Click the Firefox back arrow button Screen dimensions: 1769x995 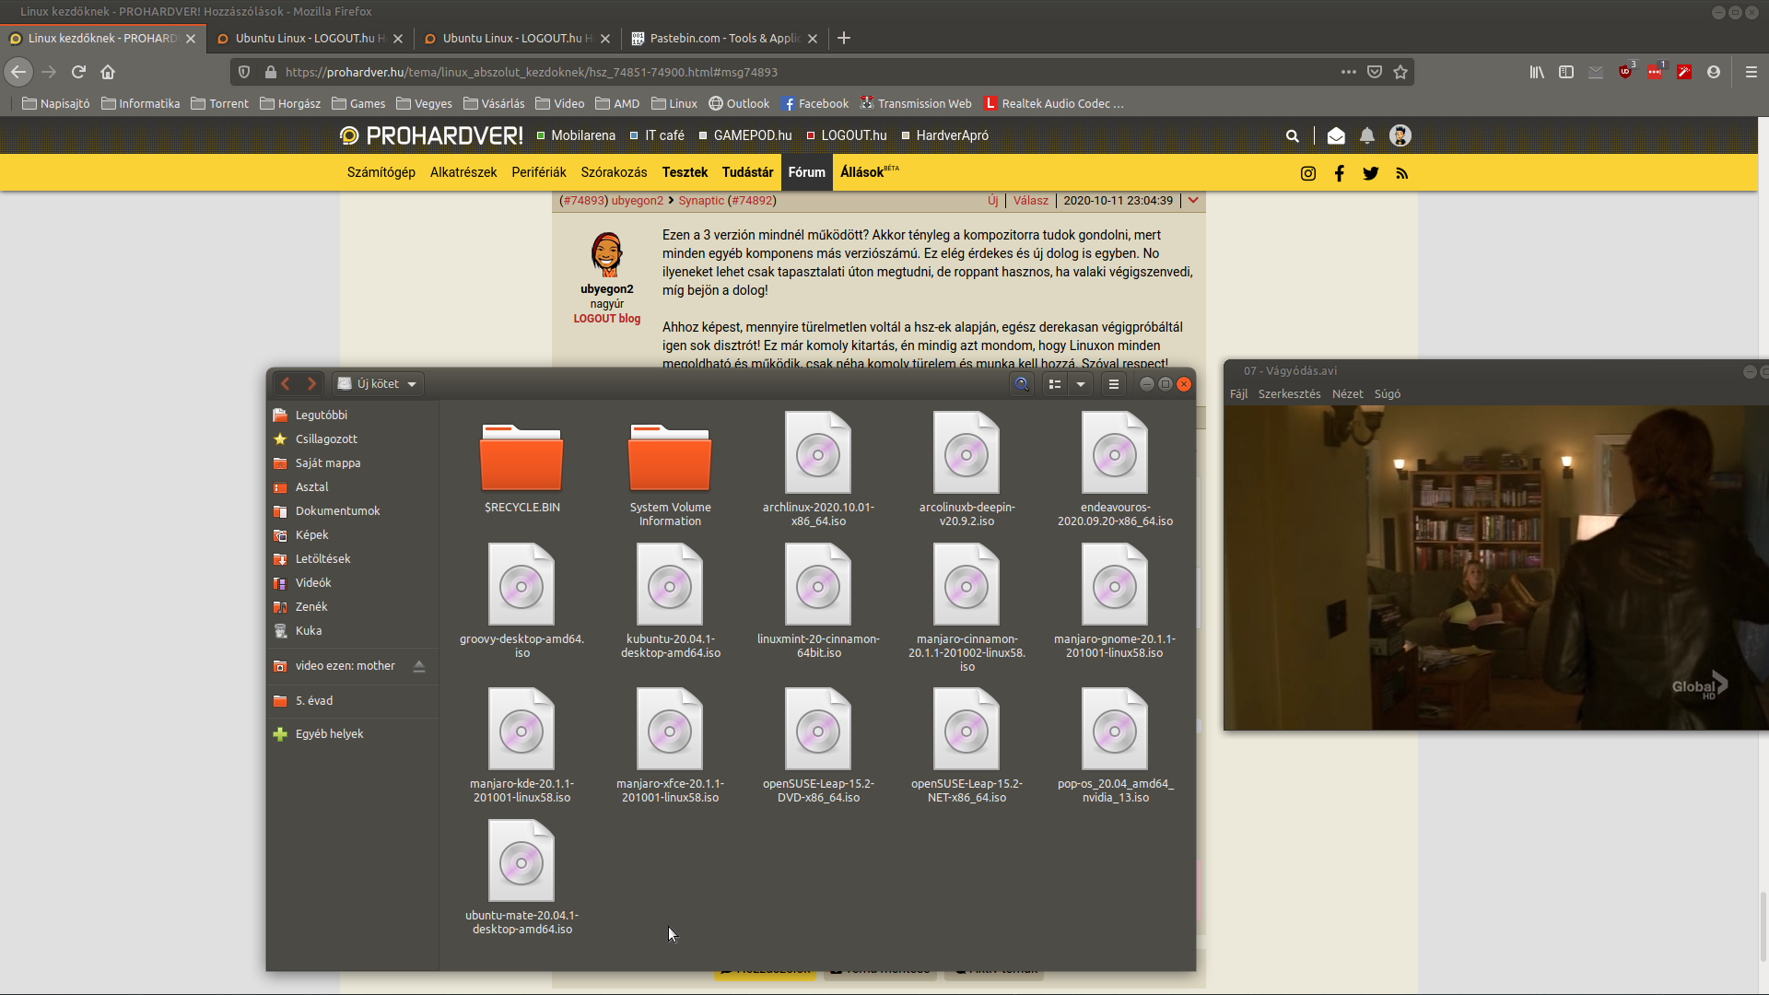[18, 72]
